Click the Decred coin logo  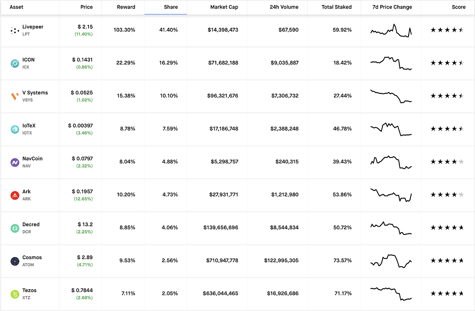tap(15, 228)
